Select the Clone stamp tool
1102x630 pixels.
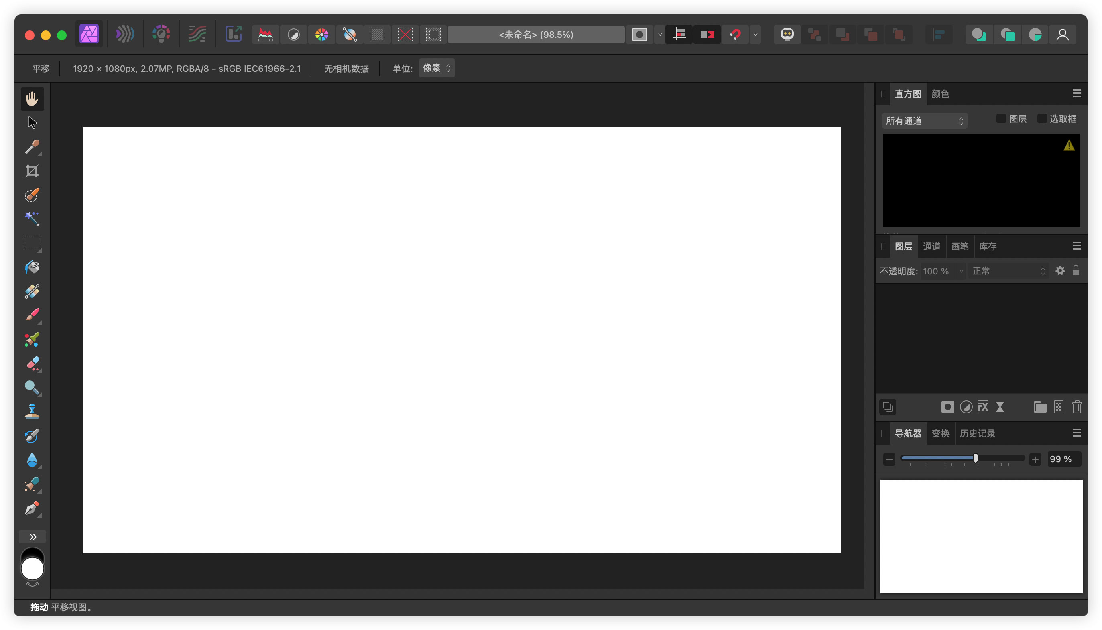click(x=32, y=411)
